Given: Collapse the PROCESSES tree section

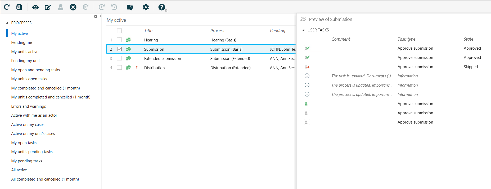Looking at the screenshot, I should tap(7, 23).
